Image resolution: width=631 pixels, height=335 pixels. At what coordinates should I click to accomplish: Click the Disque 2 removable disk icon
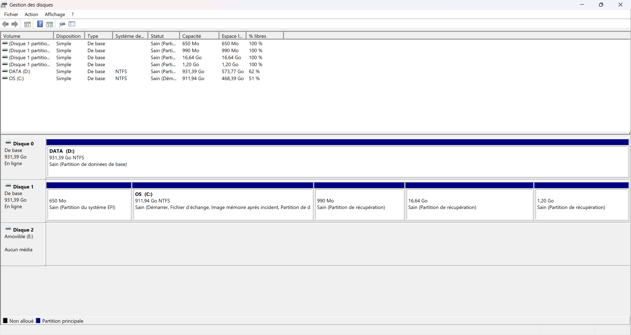click(8, 229)
